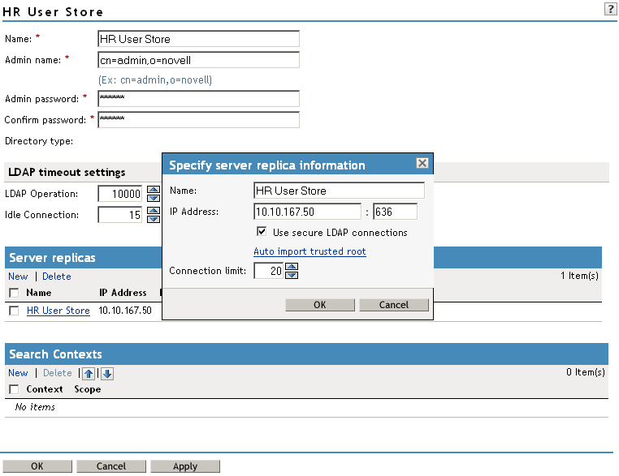The height and width of the screenshot is (476, 619).
Task: Move search context down with arrow icon
Action: point(106,373)
